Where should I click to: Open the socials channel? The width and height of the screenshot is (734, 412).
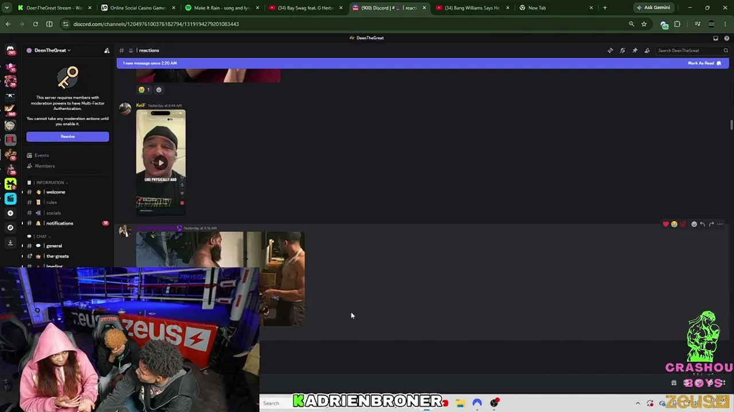53,213
